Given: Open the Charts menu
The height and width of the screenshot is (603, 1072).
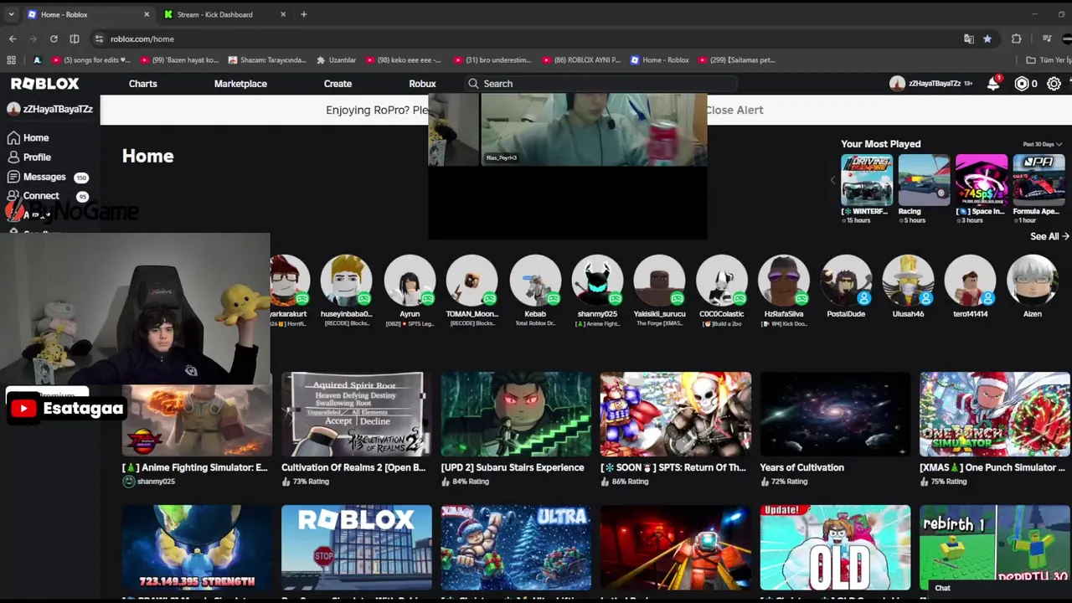Looking at the screenshot, I should click(x=143, y=84).
